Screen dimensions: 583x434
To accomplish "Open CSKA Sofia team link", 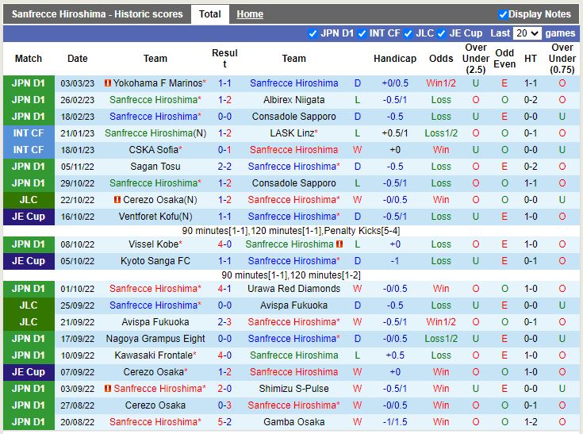I will coord(155,150).
